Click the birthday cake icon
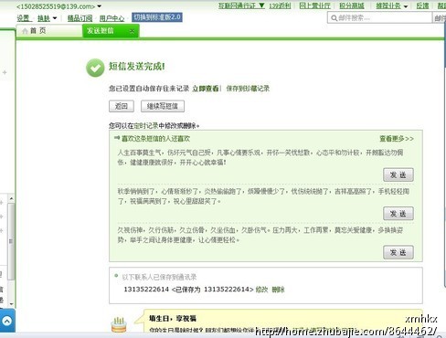 (119, 324)
